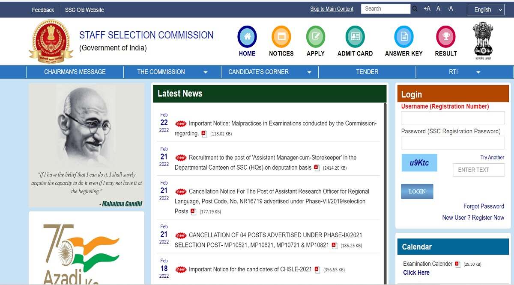The width and height of the screenshot is (514, 285).
Task: Click the Forgot Password link
Action: click(x=484, y=206)
